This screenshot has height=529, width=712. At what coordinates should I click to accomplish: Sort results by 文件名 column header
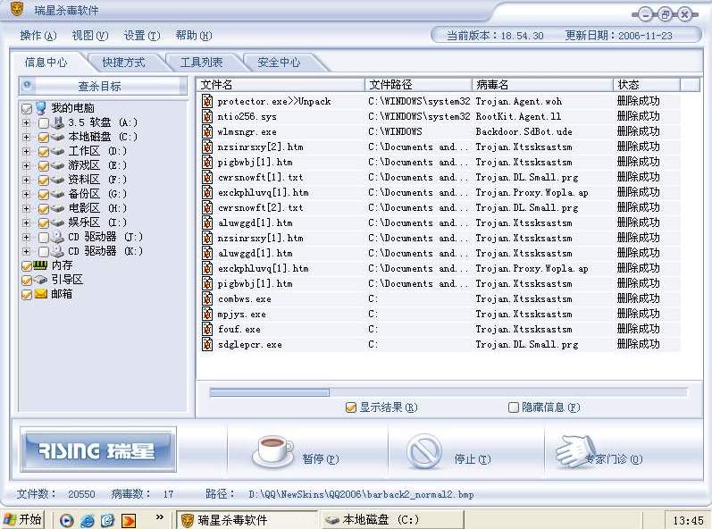(281, 85)
